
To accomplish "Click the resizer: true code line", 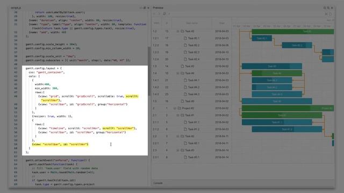I will [x=52, y=116].
